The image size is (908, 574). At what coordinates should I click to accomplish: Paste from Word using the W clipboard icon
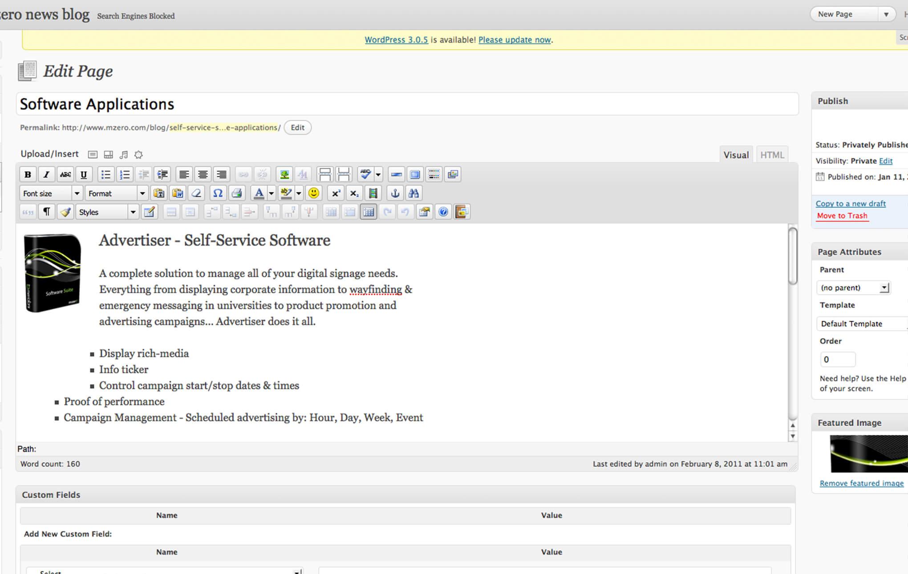[177, 193]
